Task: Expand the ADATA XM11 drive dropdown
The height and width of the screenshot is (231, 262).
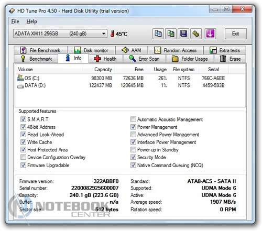Action: (104, 34)
